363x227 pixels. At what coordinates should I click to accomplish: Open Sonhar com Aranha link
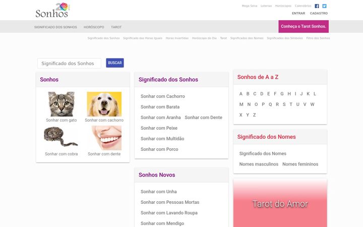tap(161, 118)
